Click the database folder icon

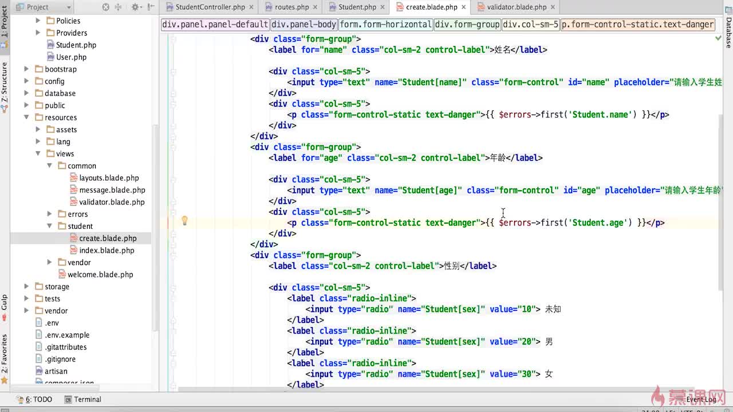coord(39,93)
